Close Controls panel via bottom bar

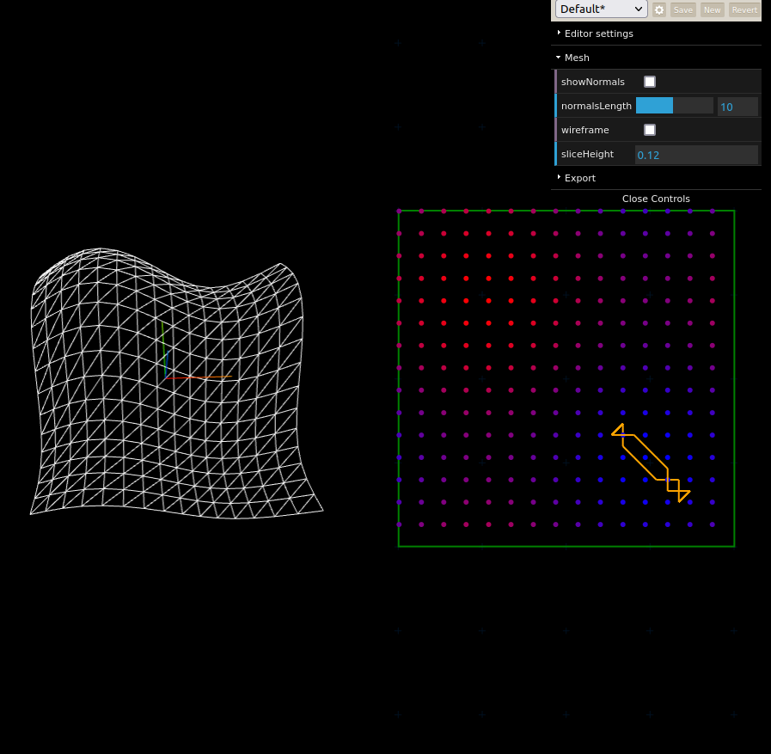656,199
